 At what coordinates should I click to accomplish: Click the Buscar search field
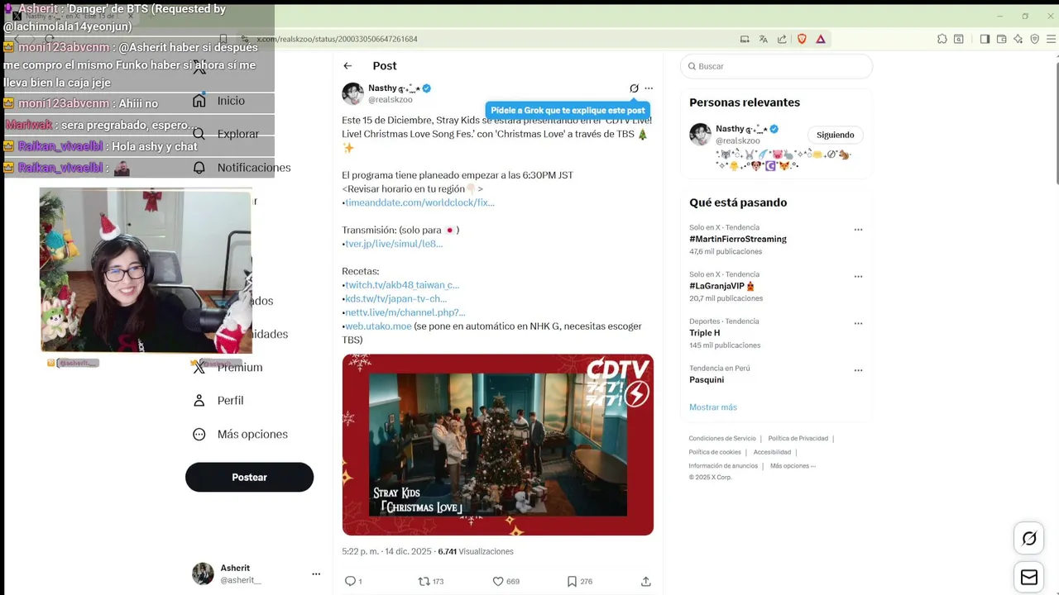coord(776,66)
